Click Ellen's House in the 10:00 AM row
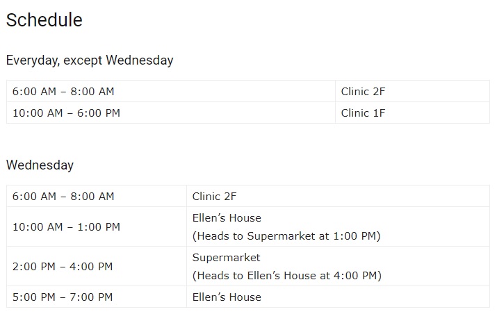 [227, 218]
